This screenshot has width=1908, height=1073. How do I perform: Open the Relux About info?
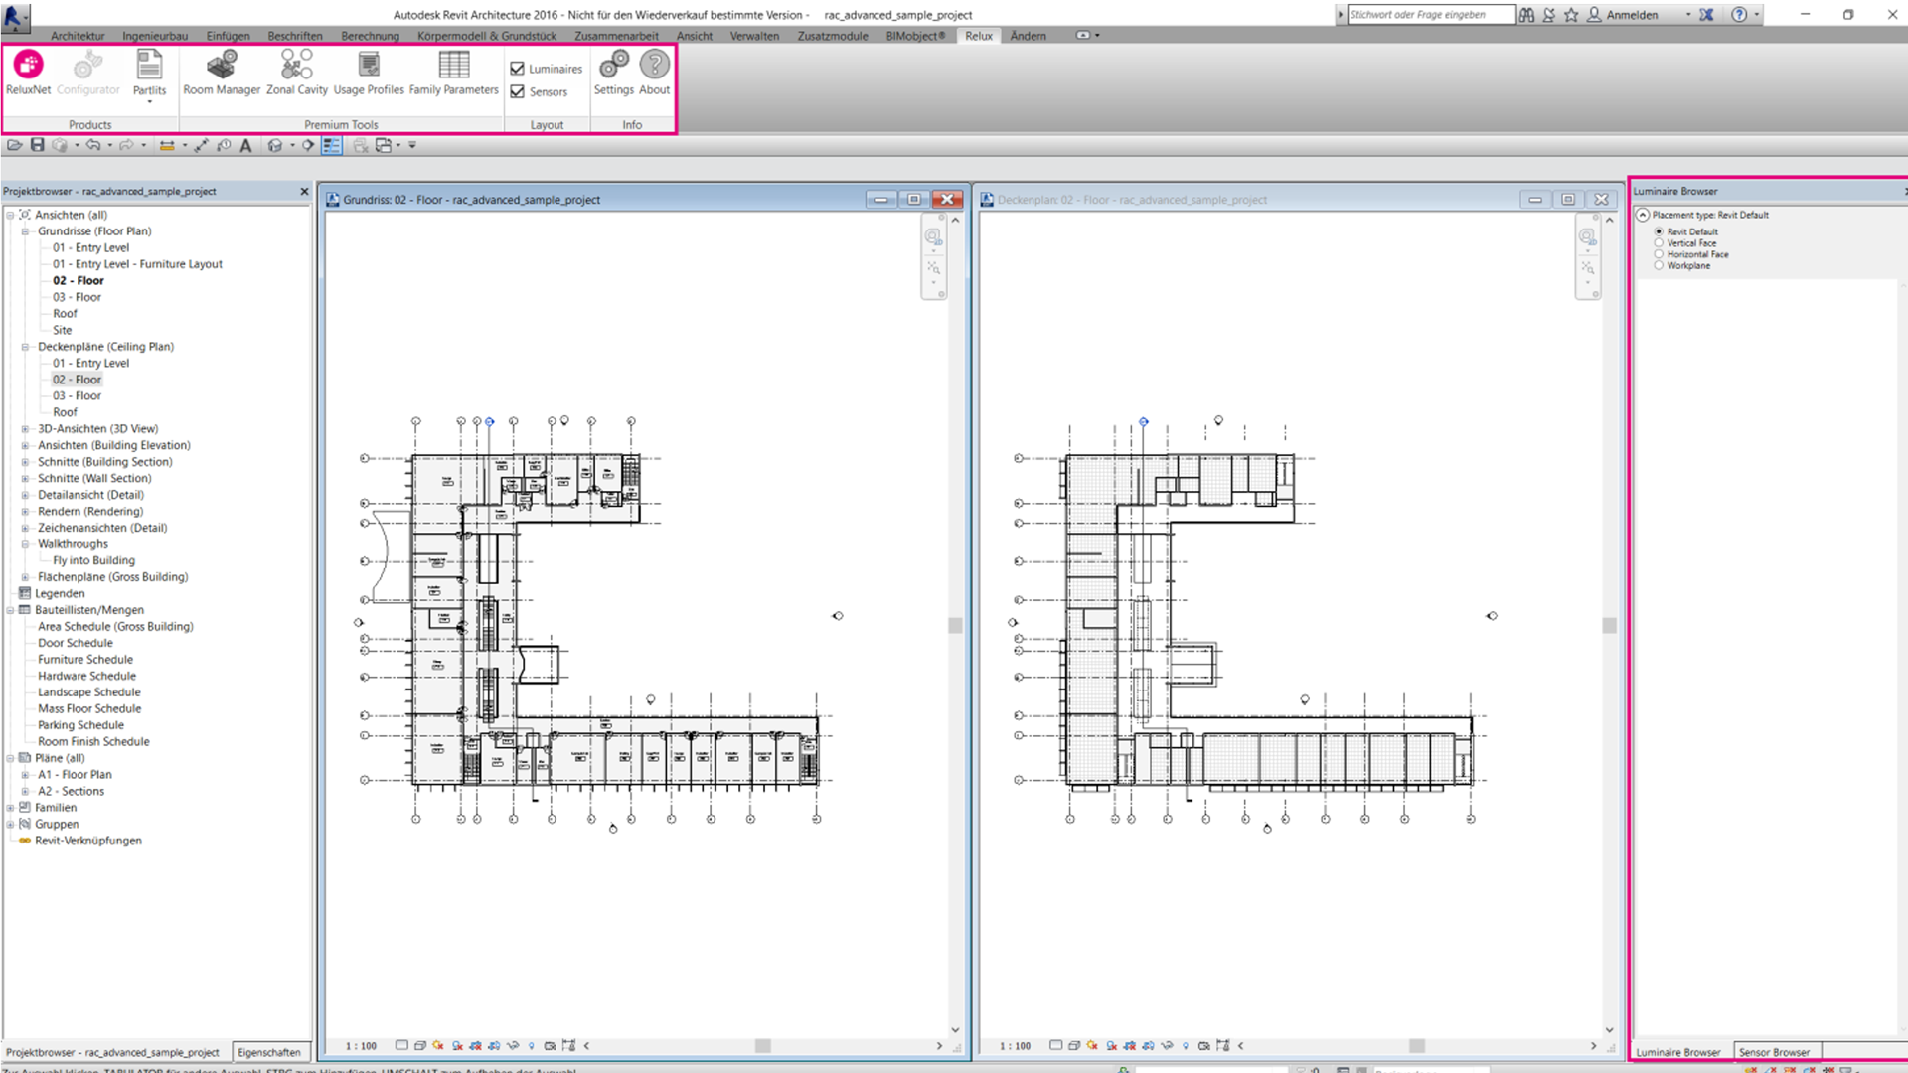point(654,72)
